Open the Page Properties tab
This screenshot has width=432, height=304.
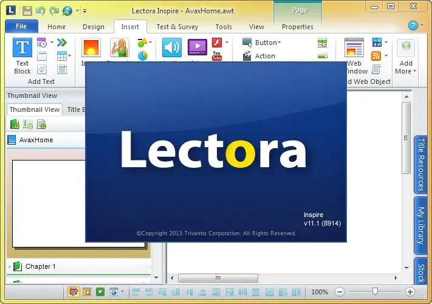(297, 27)
